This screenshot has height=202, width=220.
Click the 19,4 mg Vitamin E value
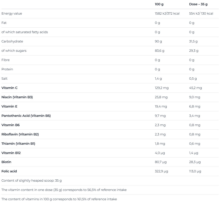pos(161,107)
